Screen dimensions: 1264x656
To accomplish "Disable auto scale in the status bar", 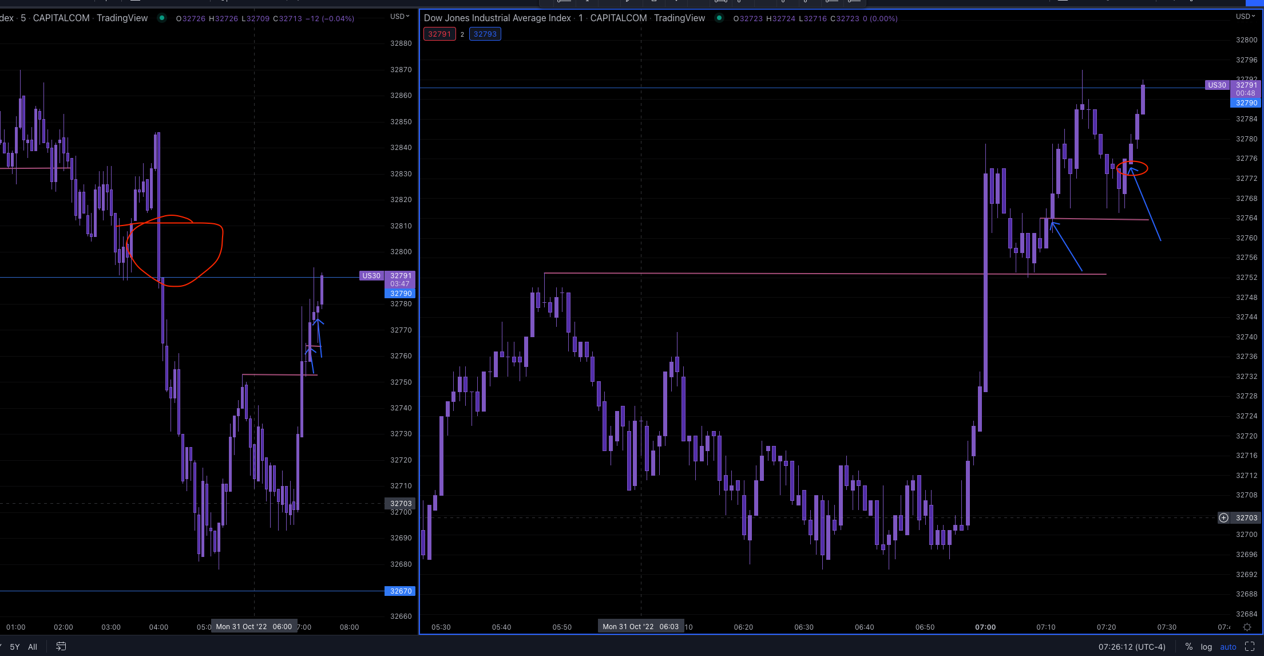I will pos(1229,647).
